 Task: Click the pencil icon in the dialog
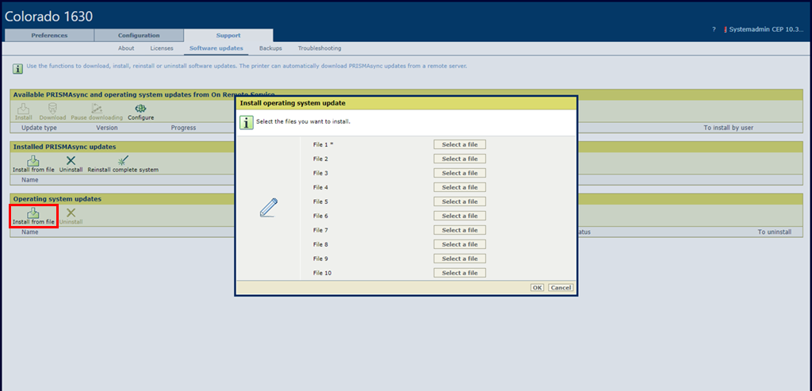[268, 208]
